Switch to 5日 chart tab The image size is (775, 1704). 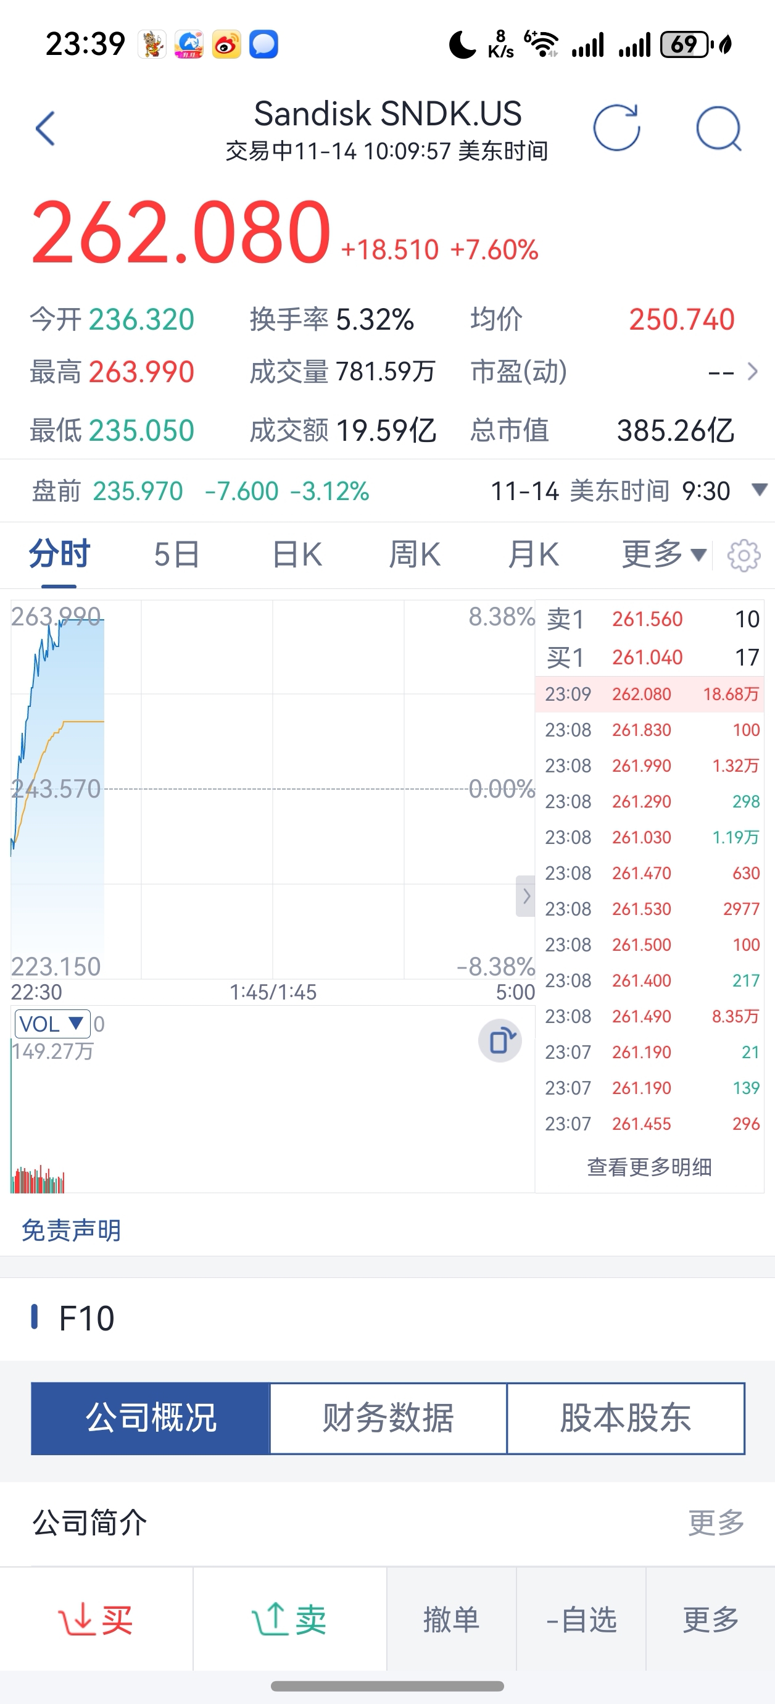click(x=176, y=554)
